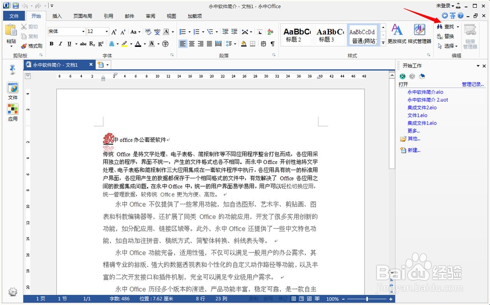Click the Cut (剪切) scissors icon
The height and width of the screenshot is (305, 490).
pyautogui.click(x=24, y=27)
